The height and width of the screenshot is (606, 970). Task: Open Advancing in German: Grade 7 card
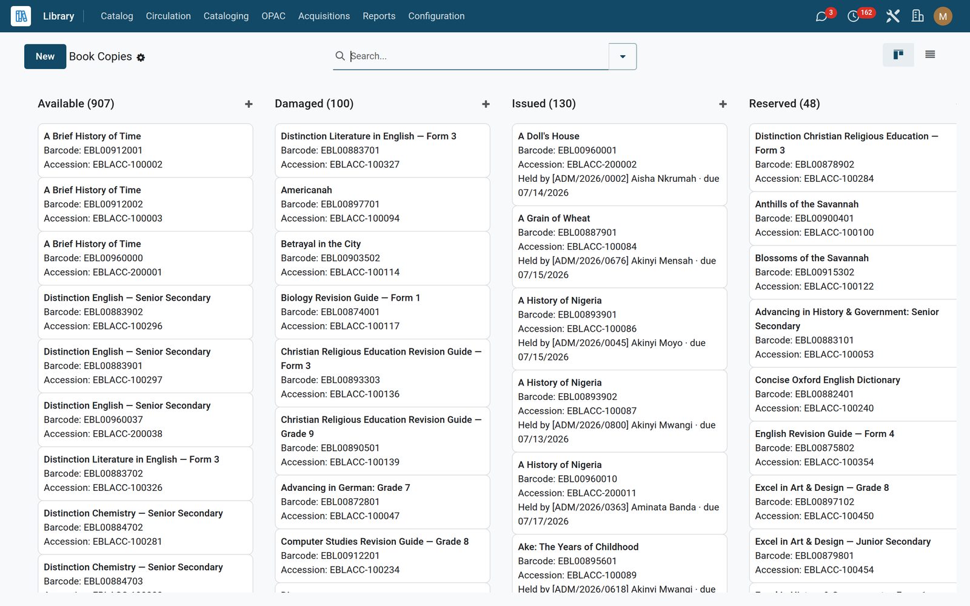coord(383,502)
